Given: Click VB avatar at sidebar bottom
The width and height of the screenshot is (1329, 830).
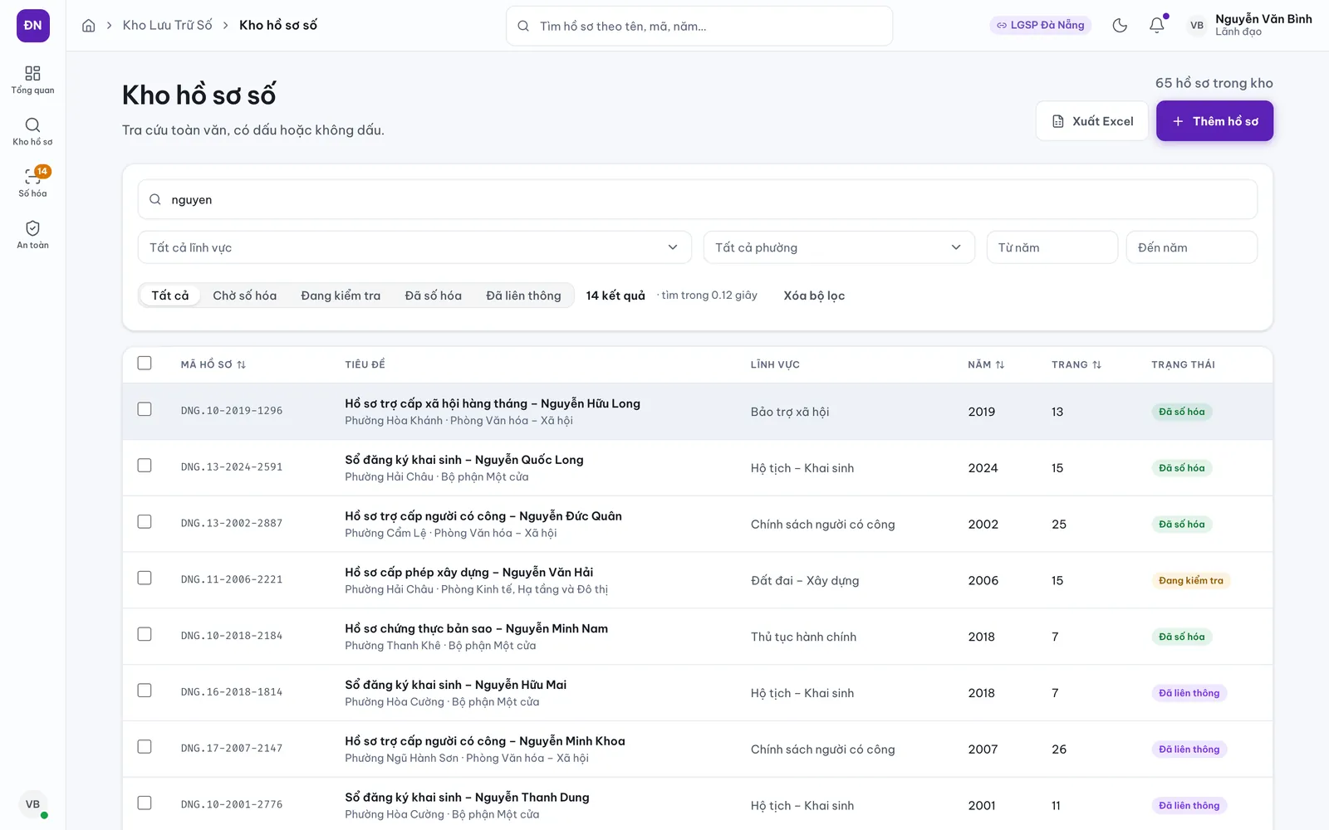Looking at the screenshot, I should [x=33, y=804].
